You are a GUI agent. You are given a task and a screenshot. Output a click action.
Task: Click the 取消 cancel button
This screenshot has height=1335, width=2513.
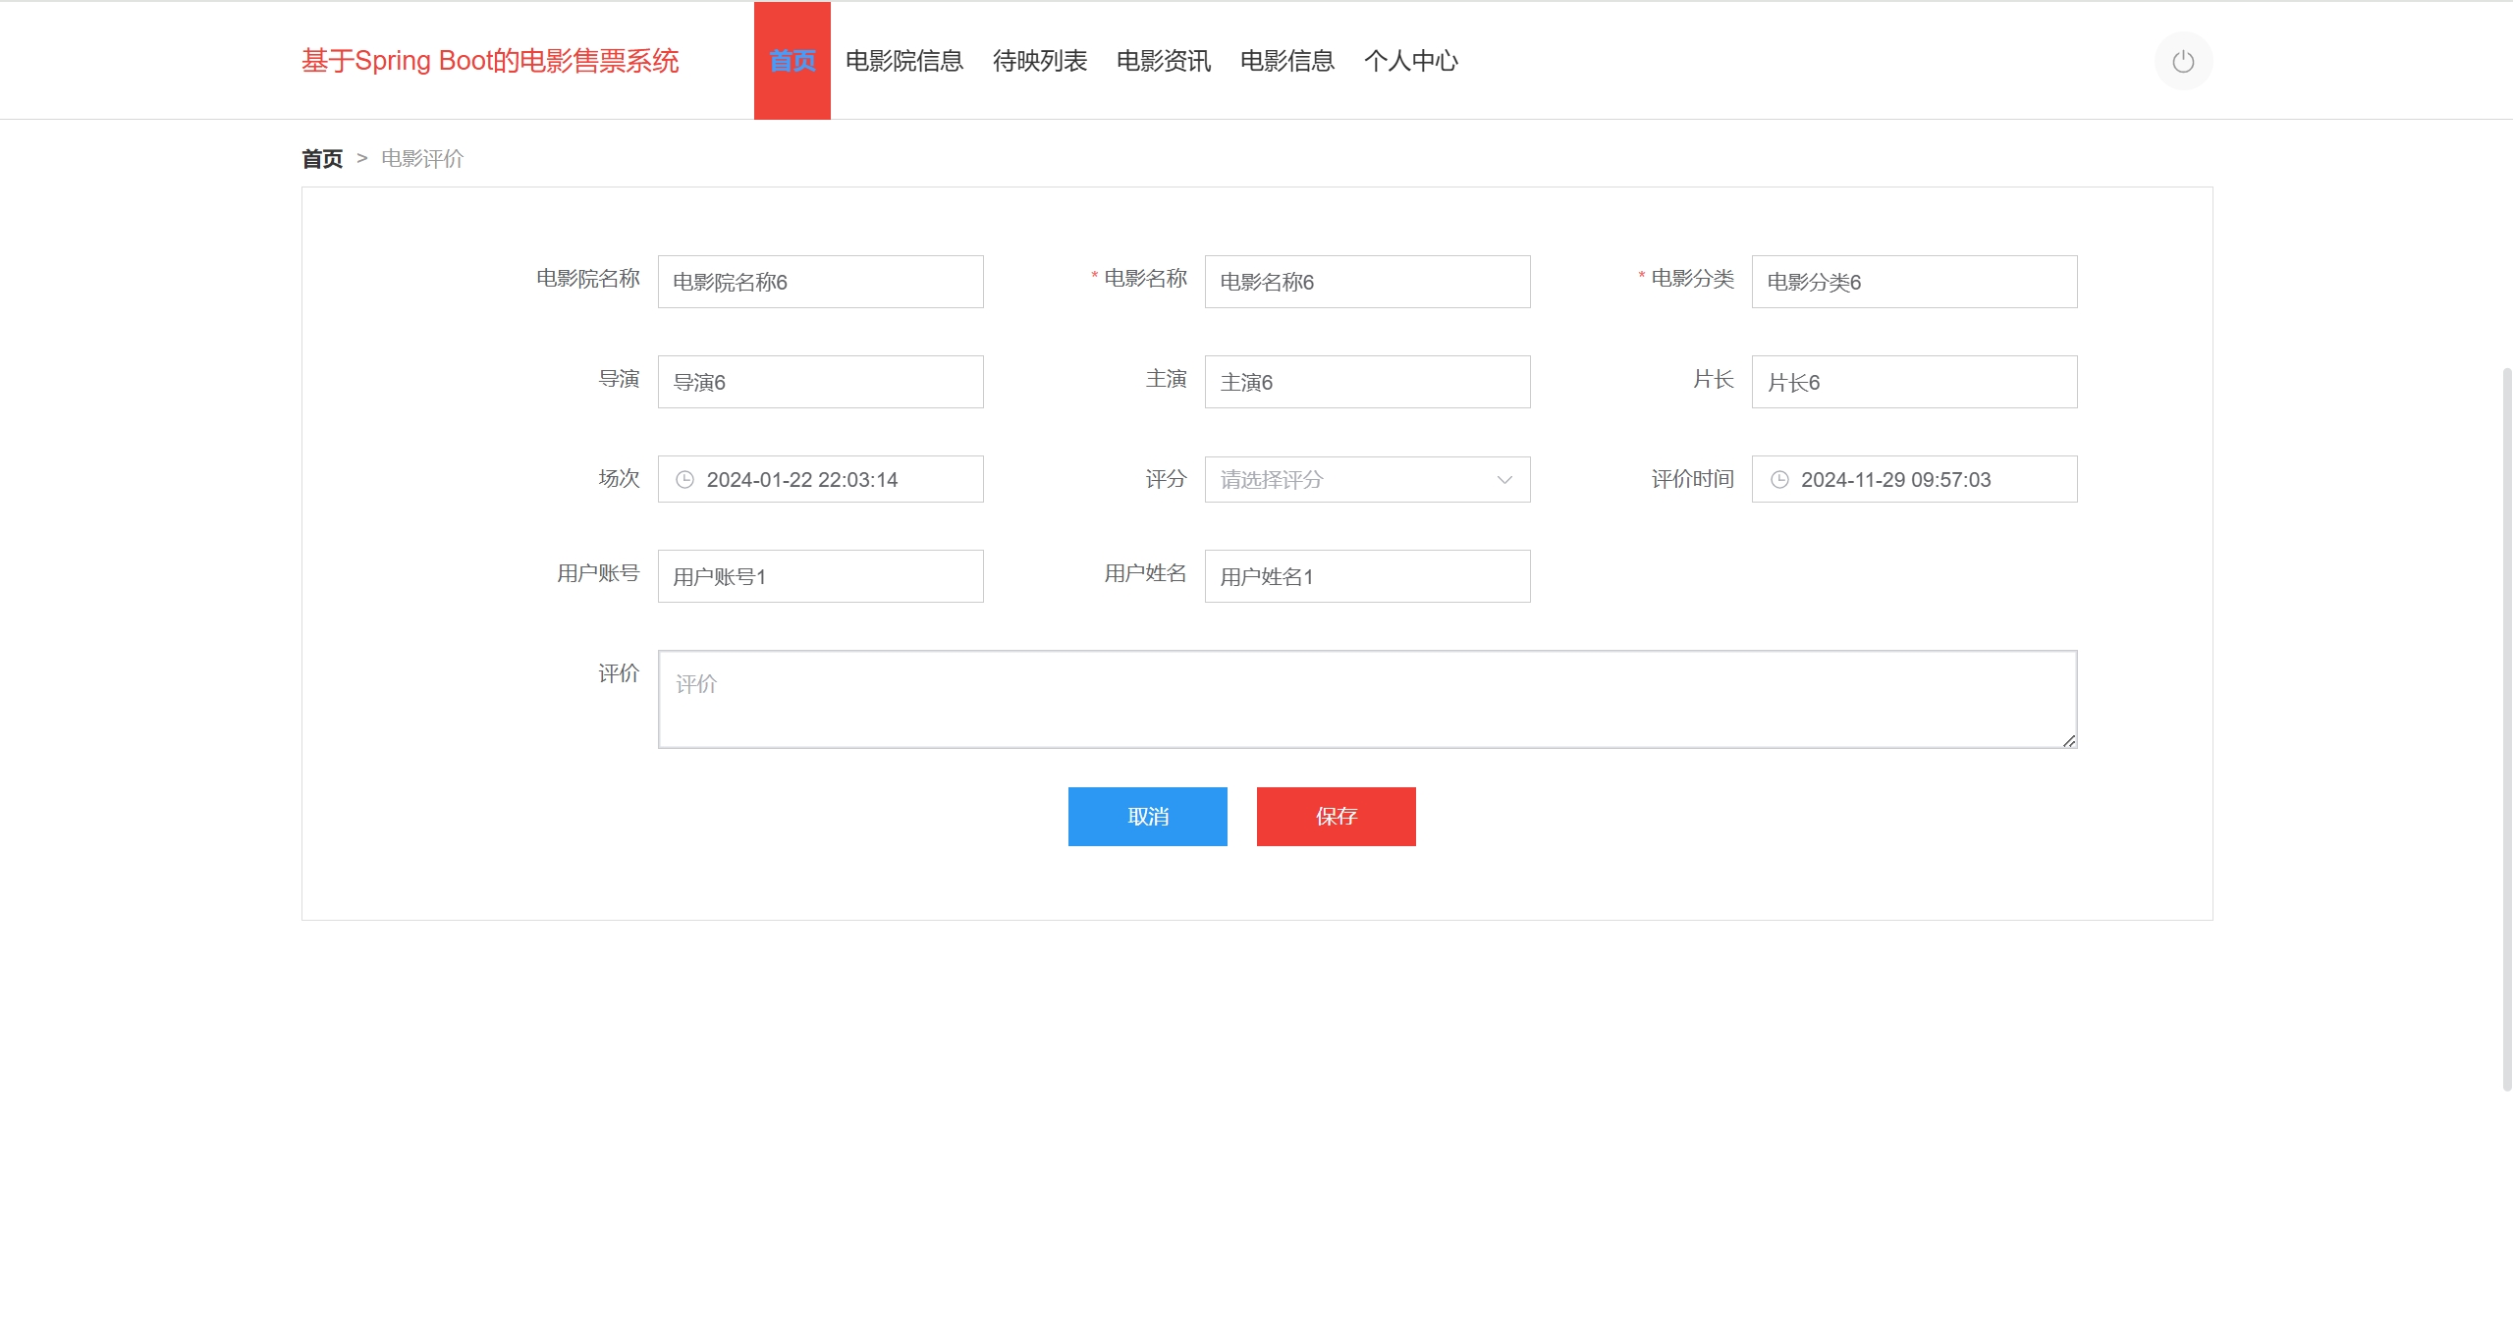[x=1148, y=817]
